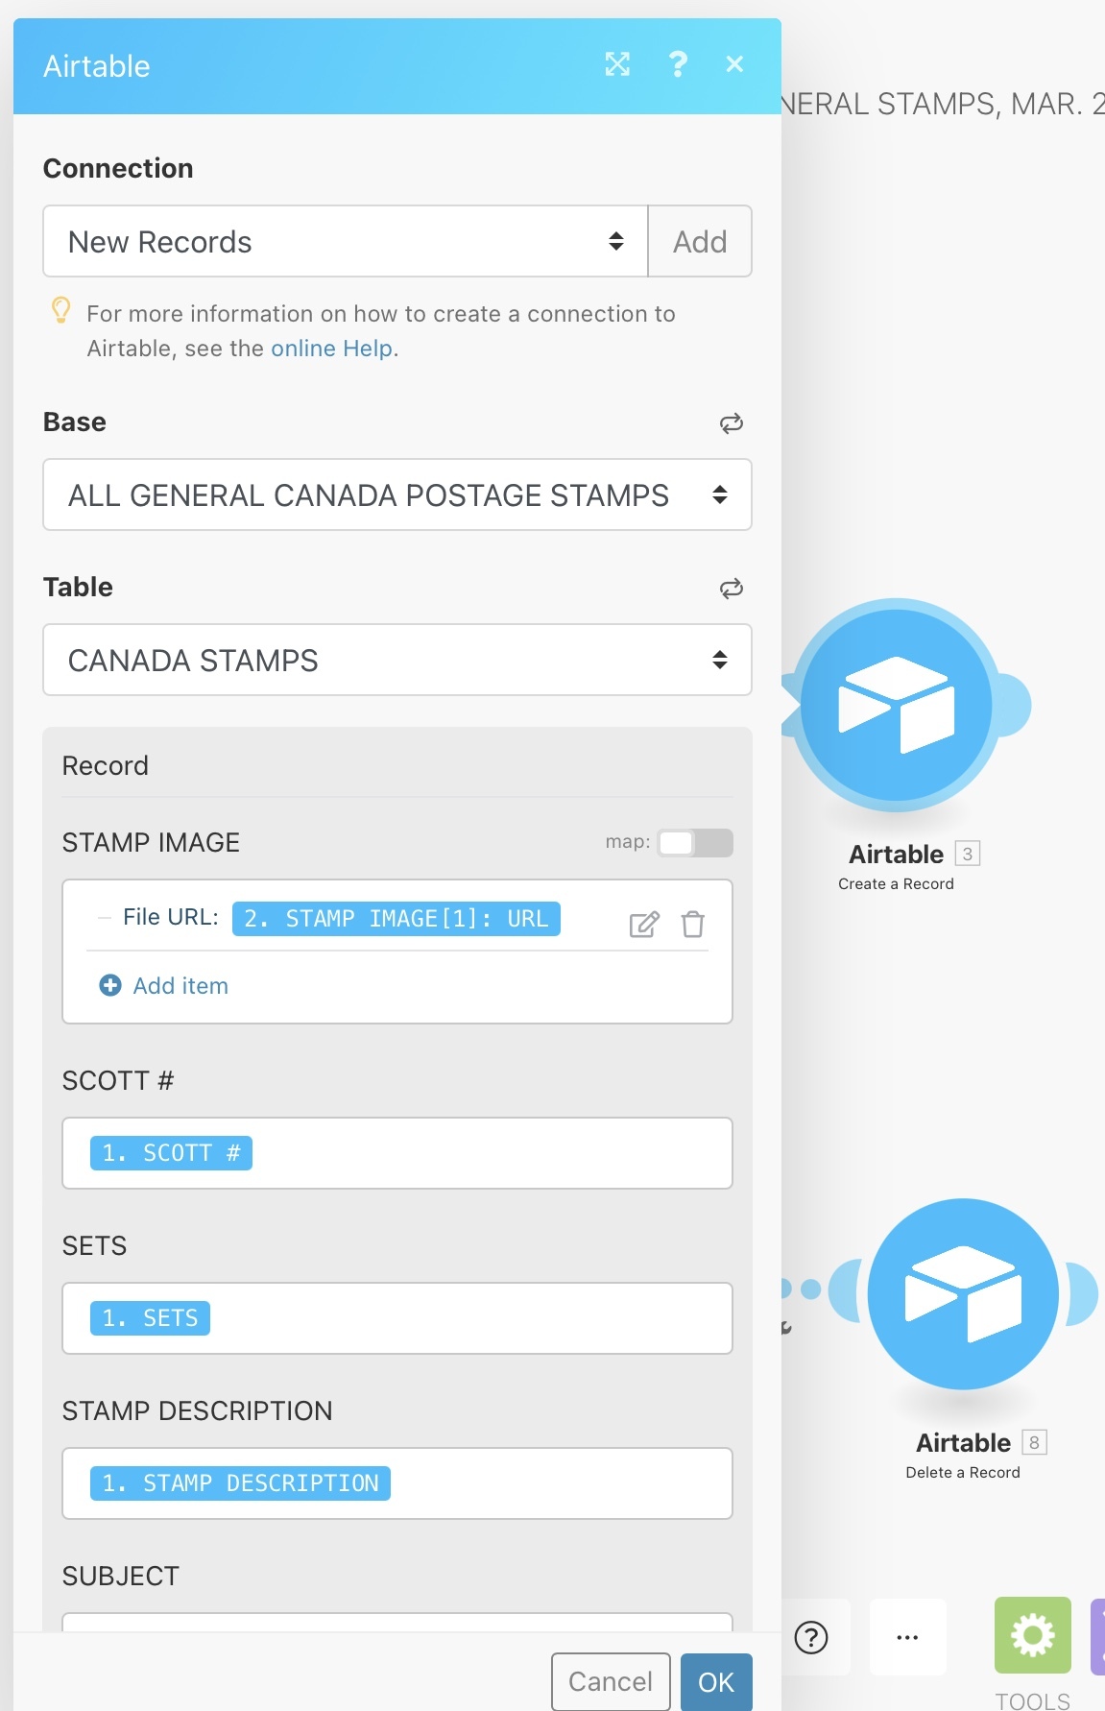The image size is (1105, 1711).
Task: Toggle the STAMP IMAGE map switch
Action: point(695,842)
